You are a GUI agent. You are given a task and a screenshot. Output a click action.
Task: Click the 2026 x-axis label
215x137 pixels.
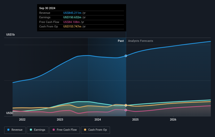[x=173, y=120]
